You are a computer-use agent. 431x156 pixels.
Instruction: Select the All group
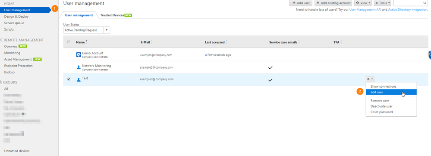click(x=6, y=89)
